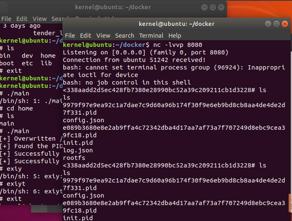
Task: Click second 'config.json' entry in listing
Action: [x=83, y=195]
